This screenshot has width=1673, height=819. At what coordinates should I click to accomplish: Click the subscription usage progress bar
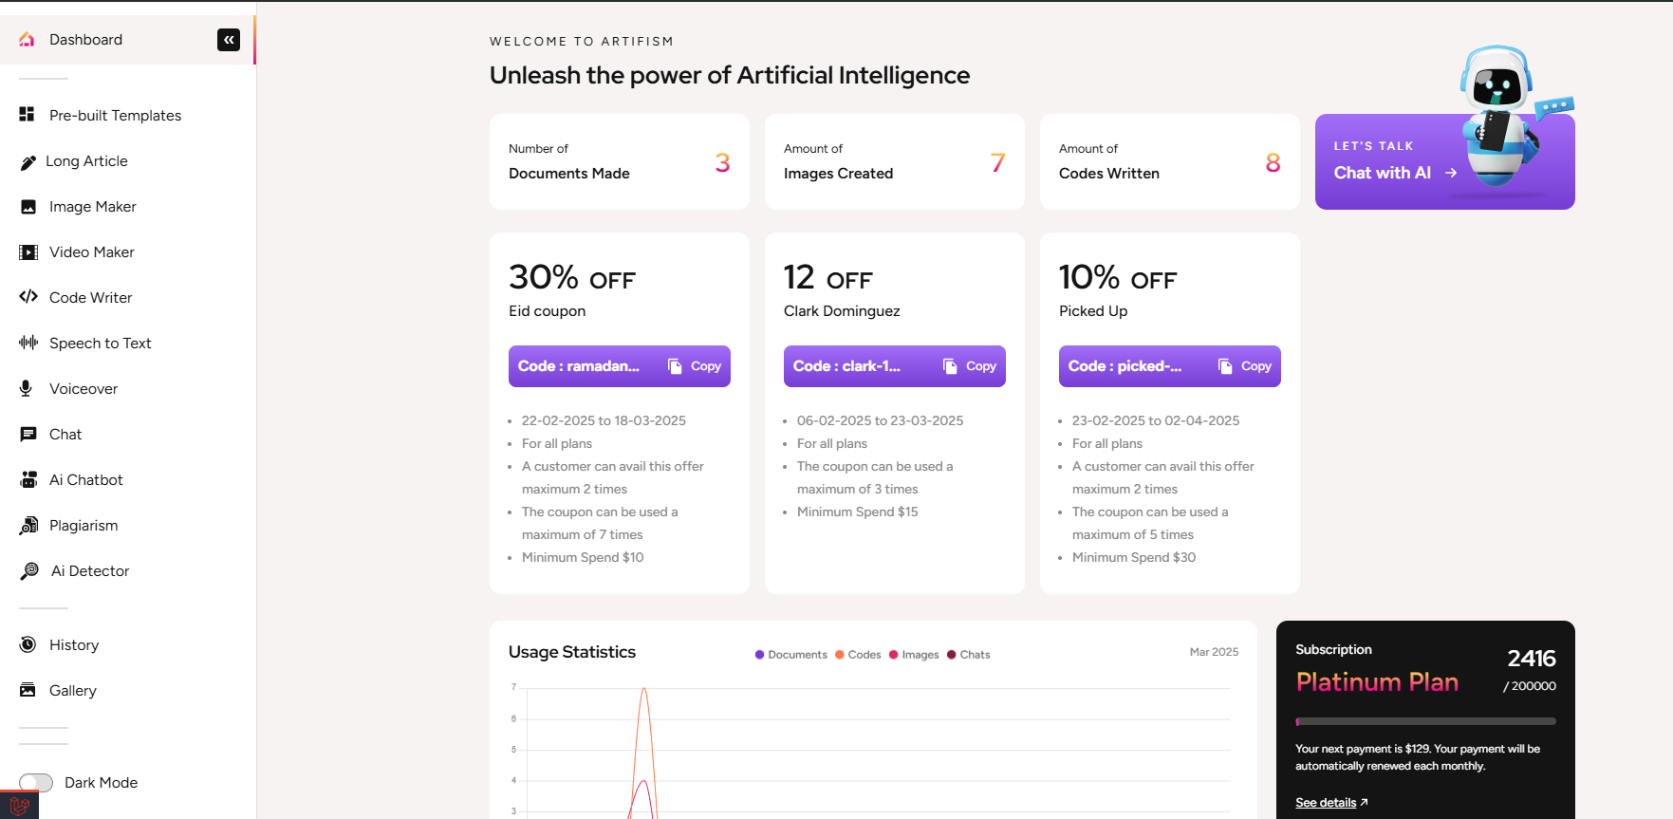click(1425, 721)
